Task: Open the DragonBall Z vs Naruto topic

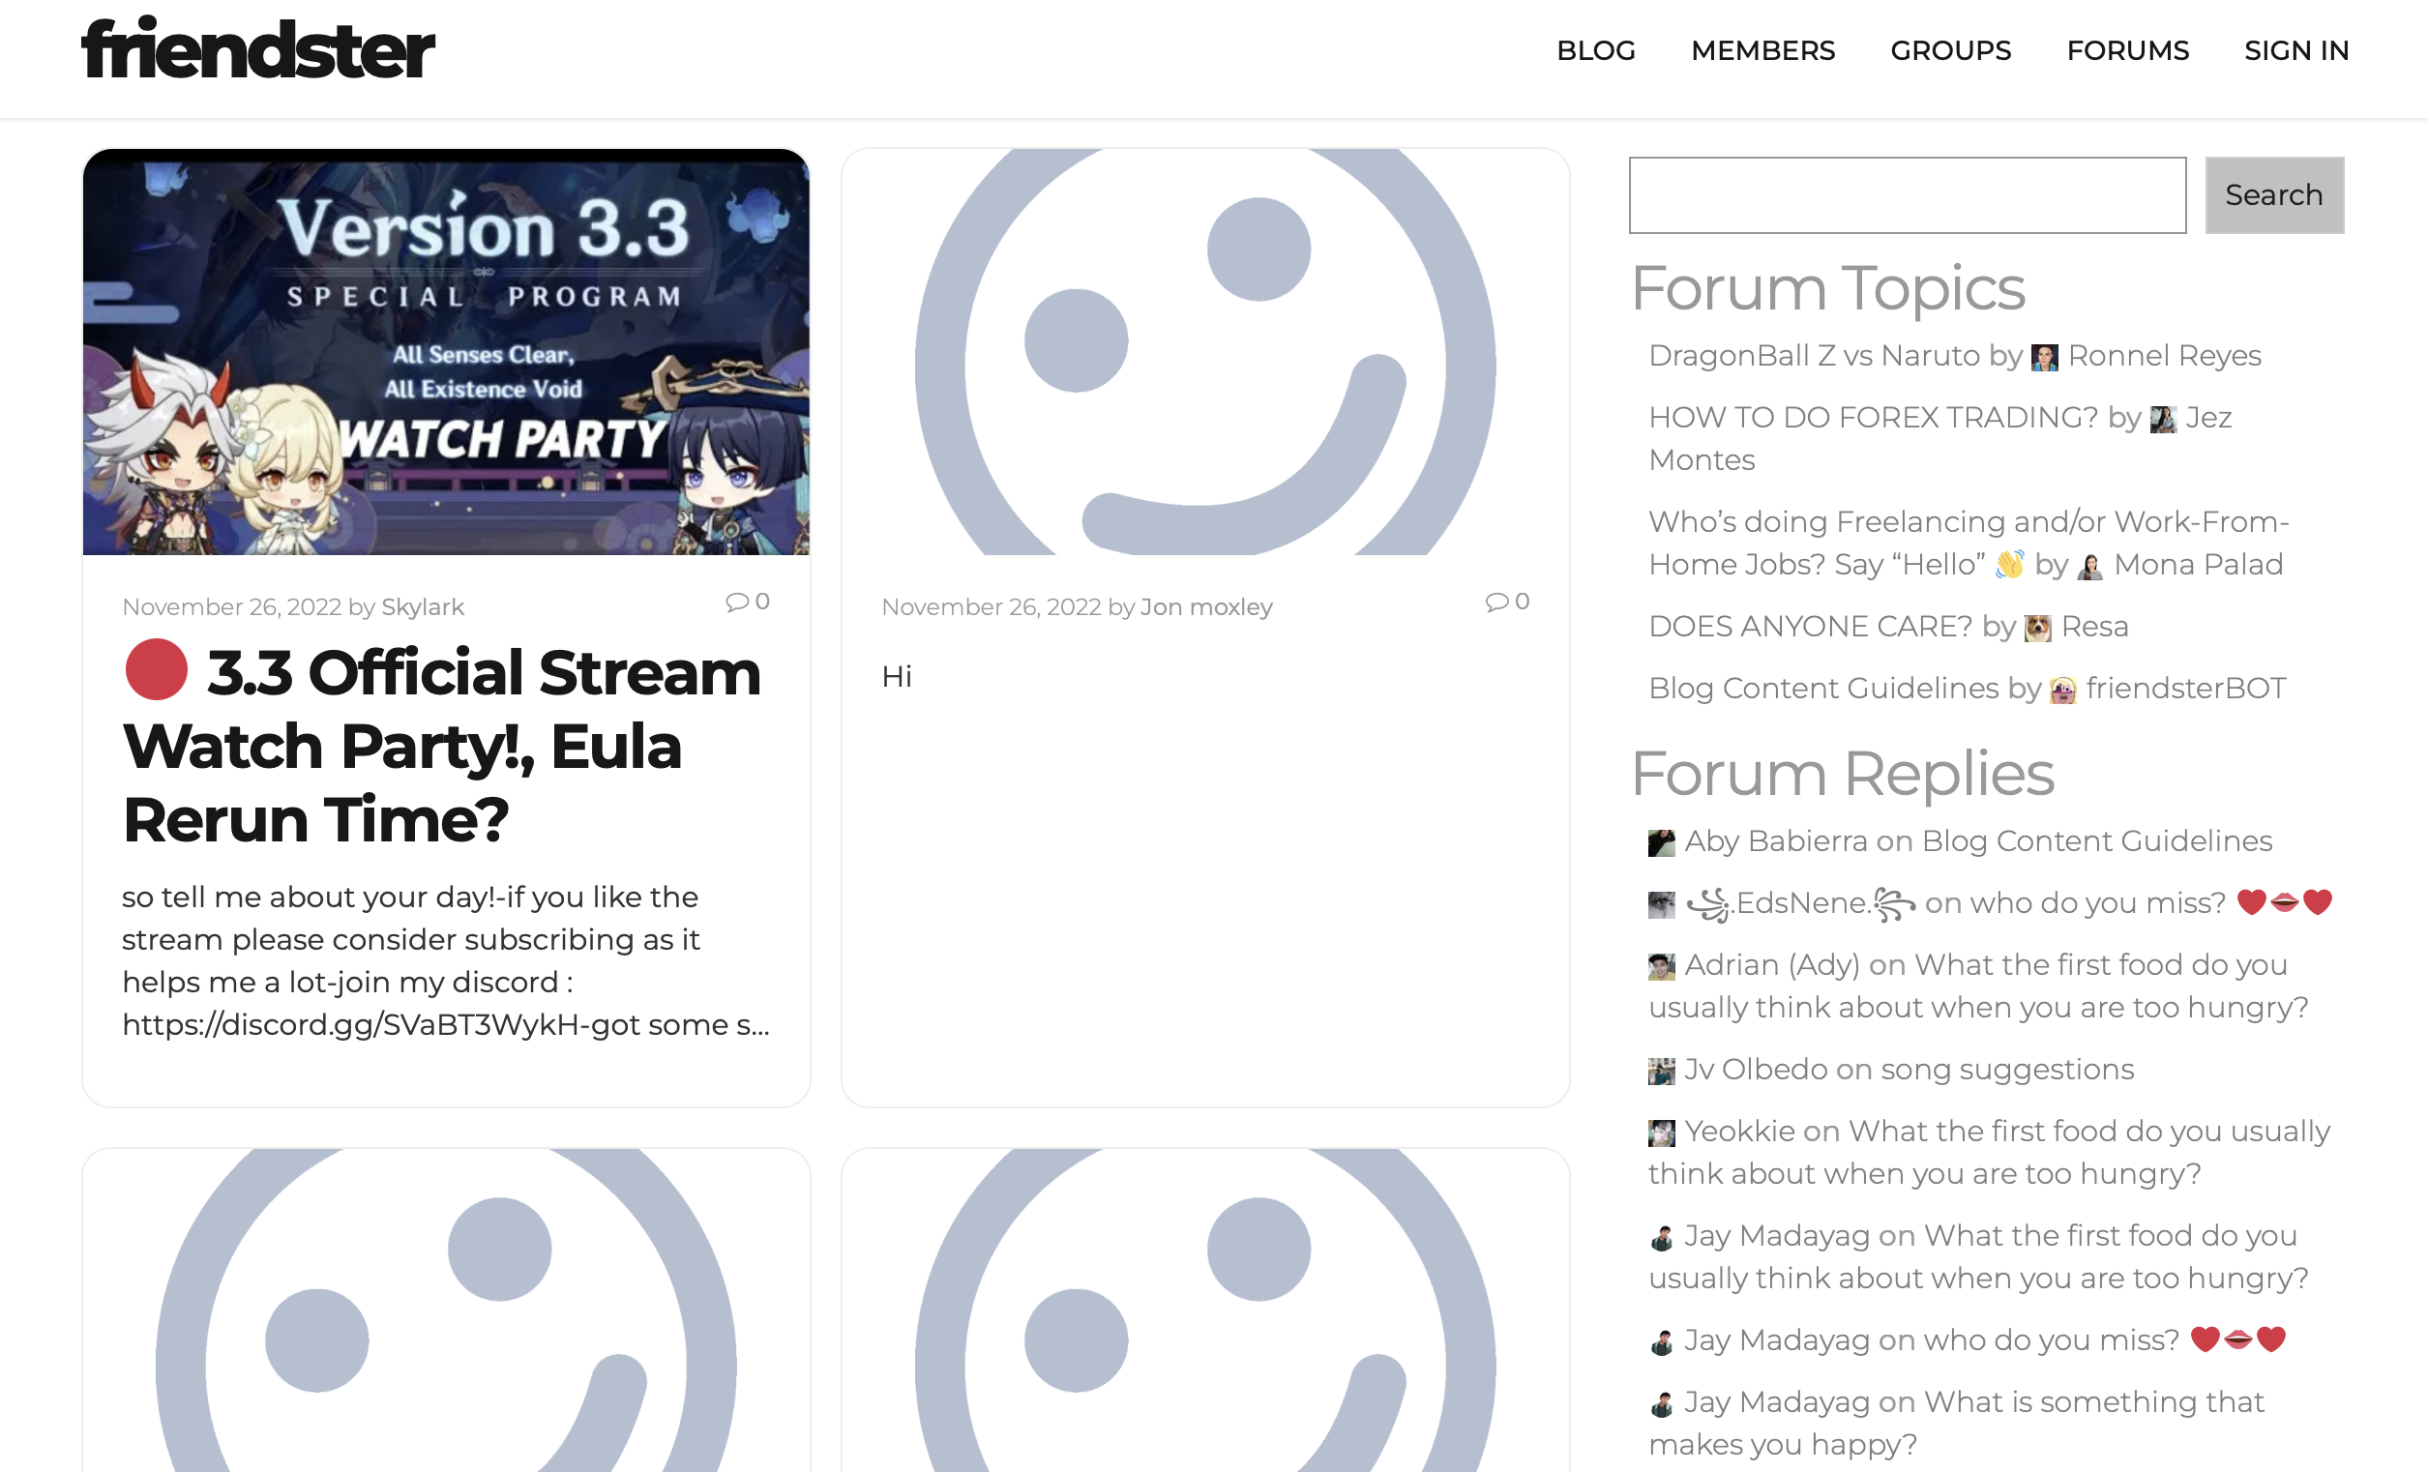Action: click(x=1814, y=356)
